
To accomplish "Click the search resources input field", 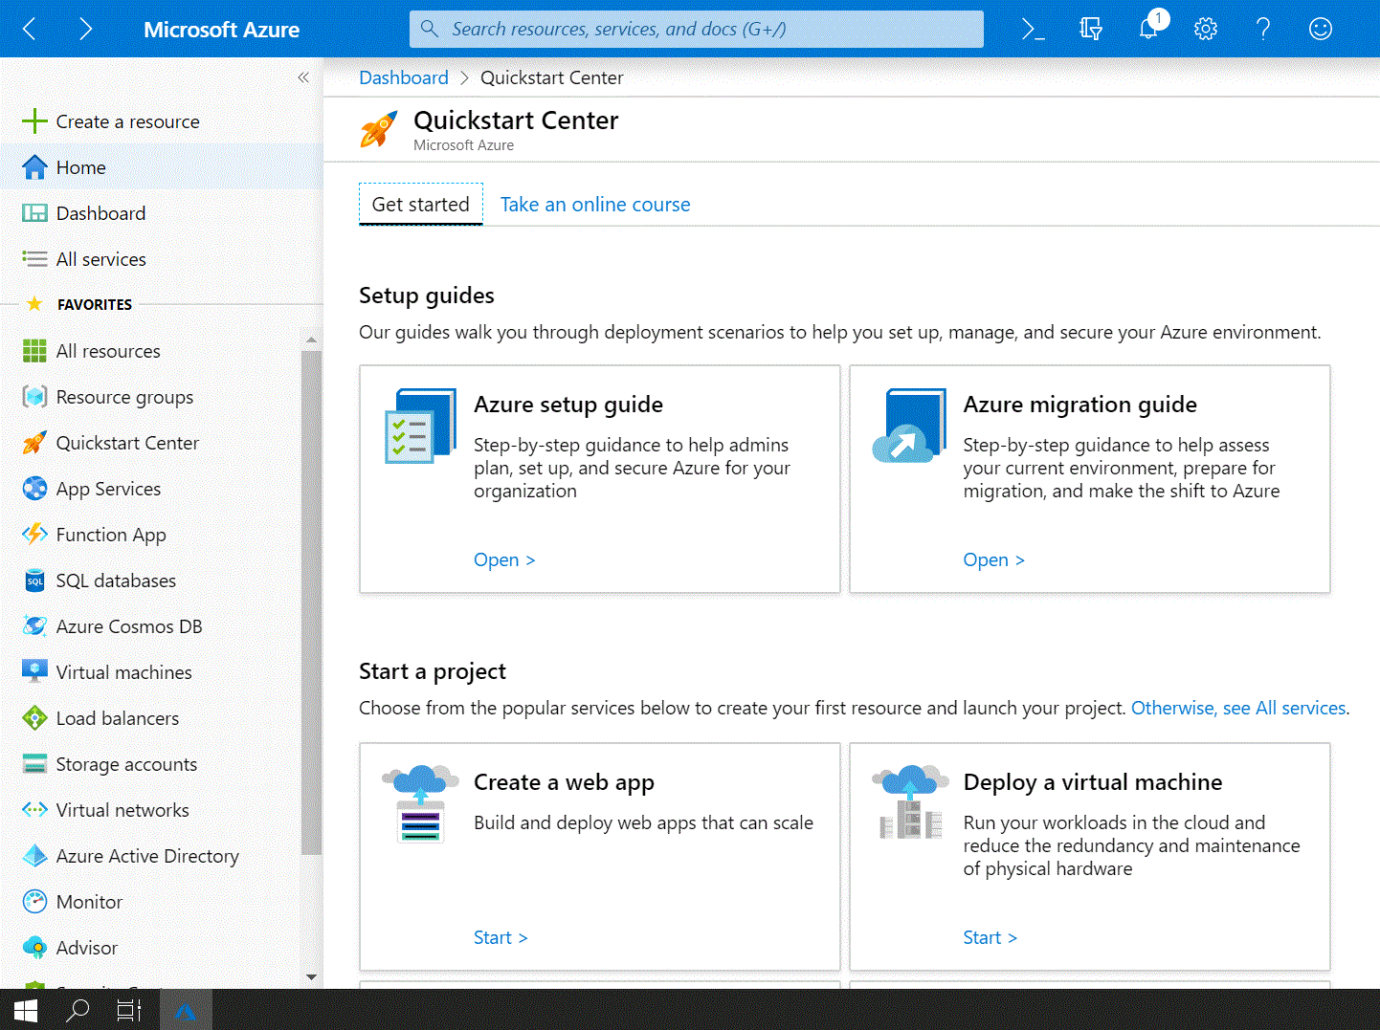I will coord(697,29).
